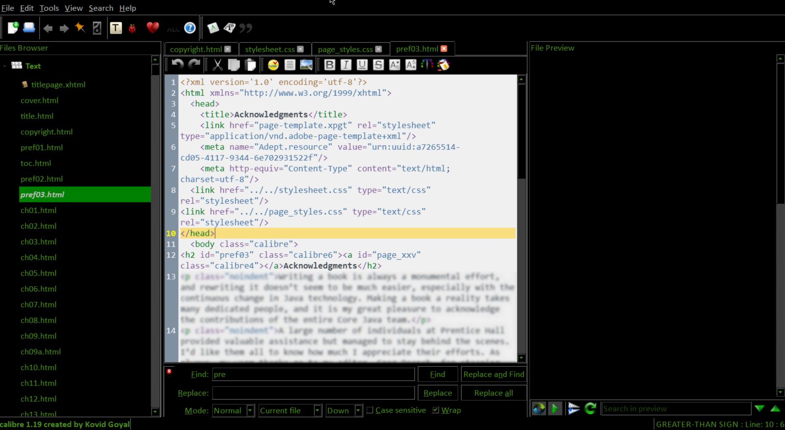Toggle auto-reload preview button
This screenshot has width=785, height=430.
pyautogui.click(x=539, y=408)
